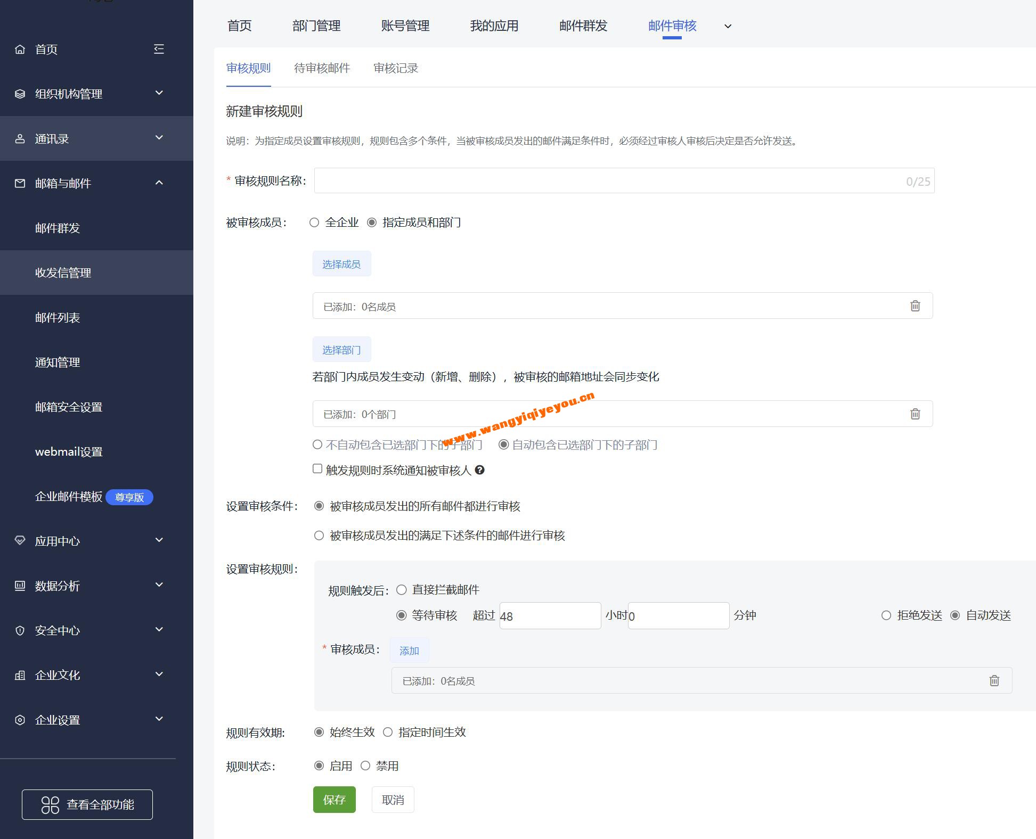Open 账号管理 top tab

[405, 26]
